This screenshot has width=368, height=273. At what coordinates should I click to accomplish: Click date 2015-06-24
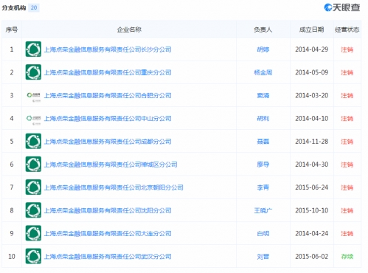click(x=312, y=187)
